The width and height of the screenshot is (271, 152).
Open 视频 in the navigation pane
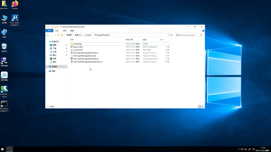(x=55, y=59)
